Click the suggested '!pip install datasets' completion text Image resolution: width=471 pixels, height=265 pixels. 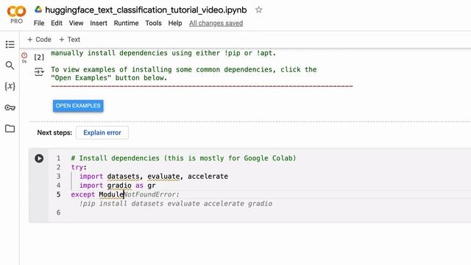[x=176, y=203]
